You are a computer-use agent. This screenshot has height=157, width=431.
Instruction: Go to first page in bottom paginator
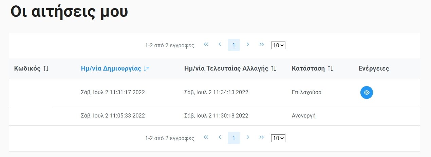pos(206,137)
